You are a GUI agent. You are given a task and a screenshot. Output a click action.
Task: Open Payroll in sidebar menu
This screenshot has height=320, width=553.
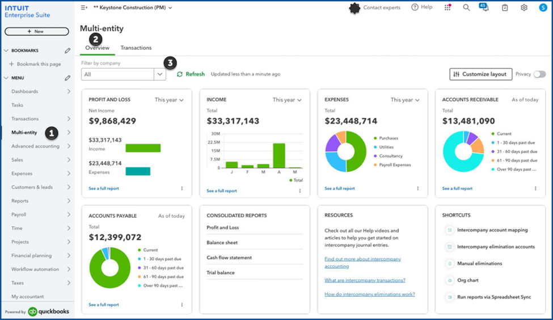[19, 214]
